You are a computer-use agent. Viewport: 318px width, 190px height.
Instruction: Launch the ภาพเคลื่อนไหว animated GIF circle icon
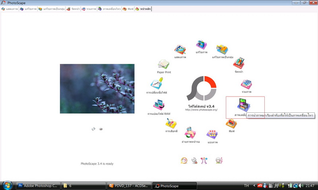(x=244, y=105)
